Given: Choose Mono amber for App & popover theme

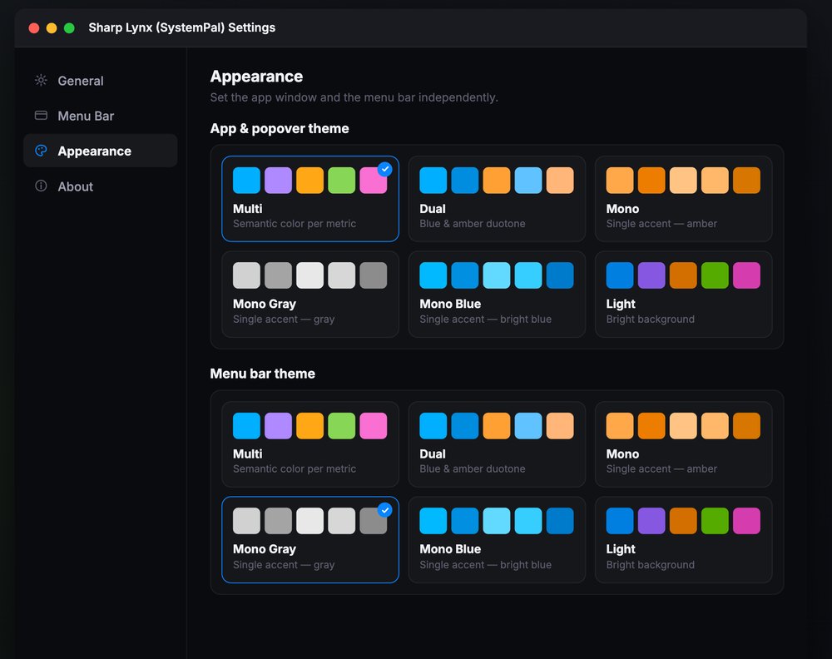Looking at the screenshot, I should tap(683, 198).
